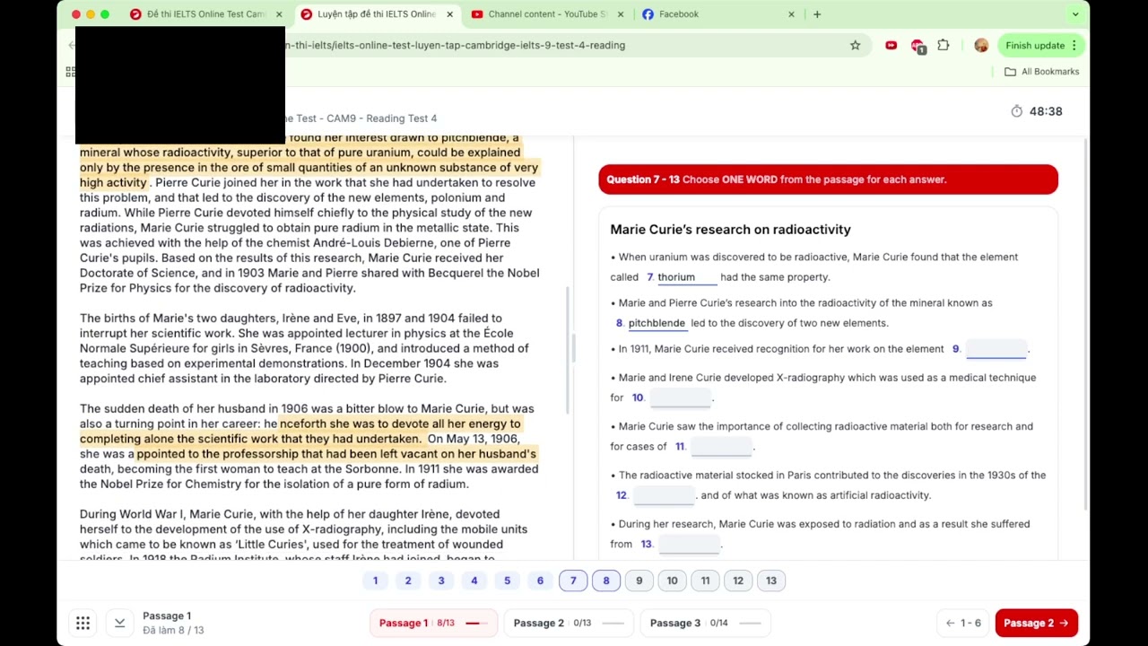Click the address bar URL

click(457, 45)
